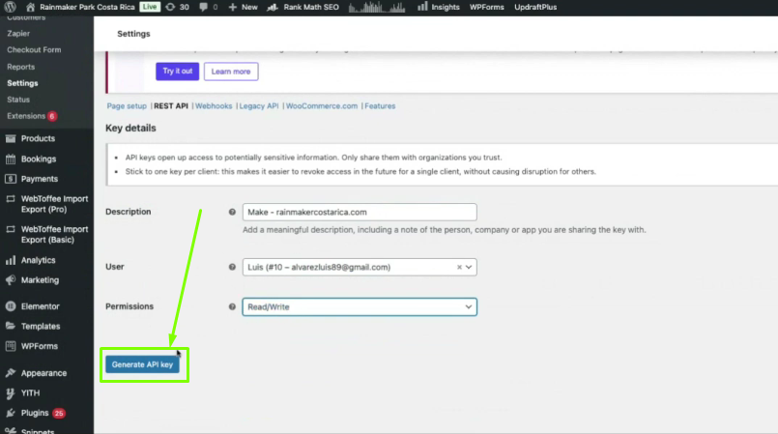778x434 pixels.
Task: Click the Analytics chart icon in sidebar
Action: 11,260
